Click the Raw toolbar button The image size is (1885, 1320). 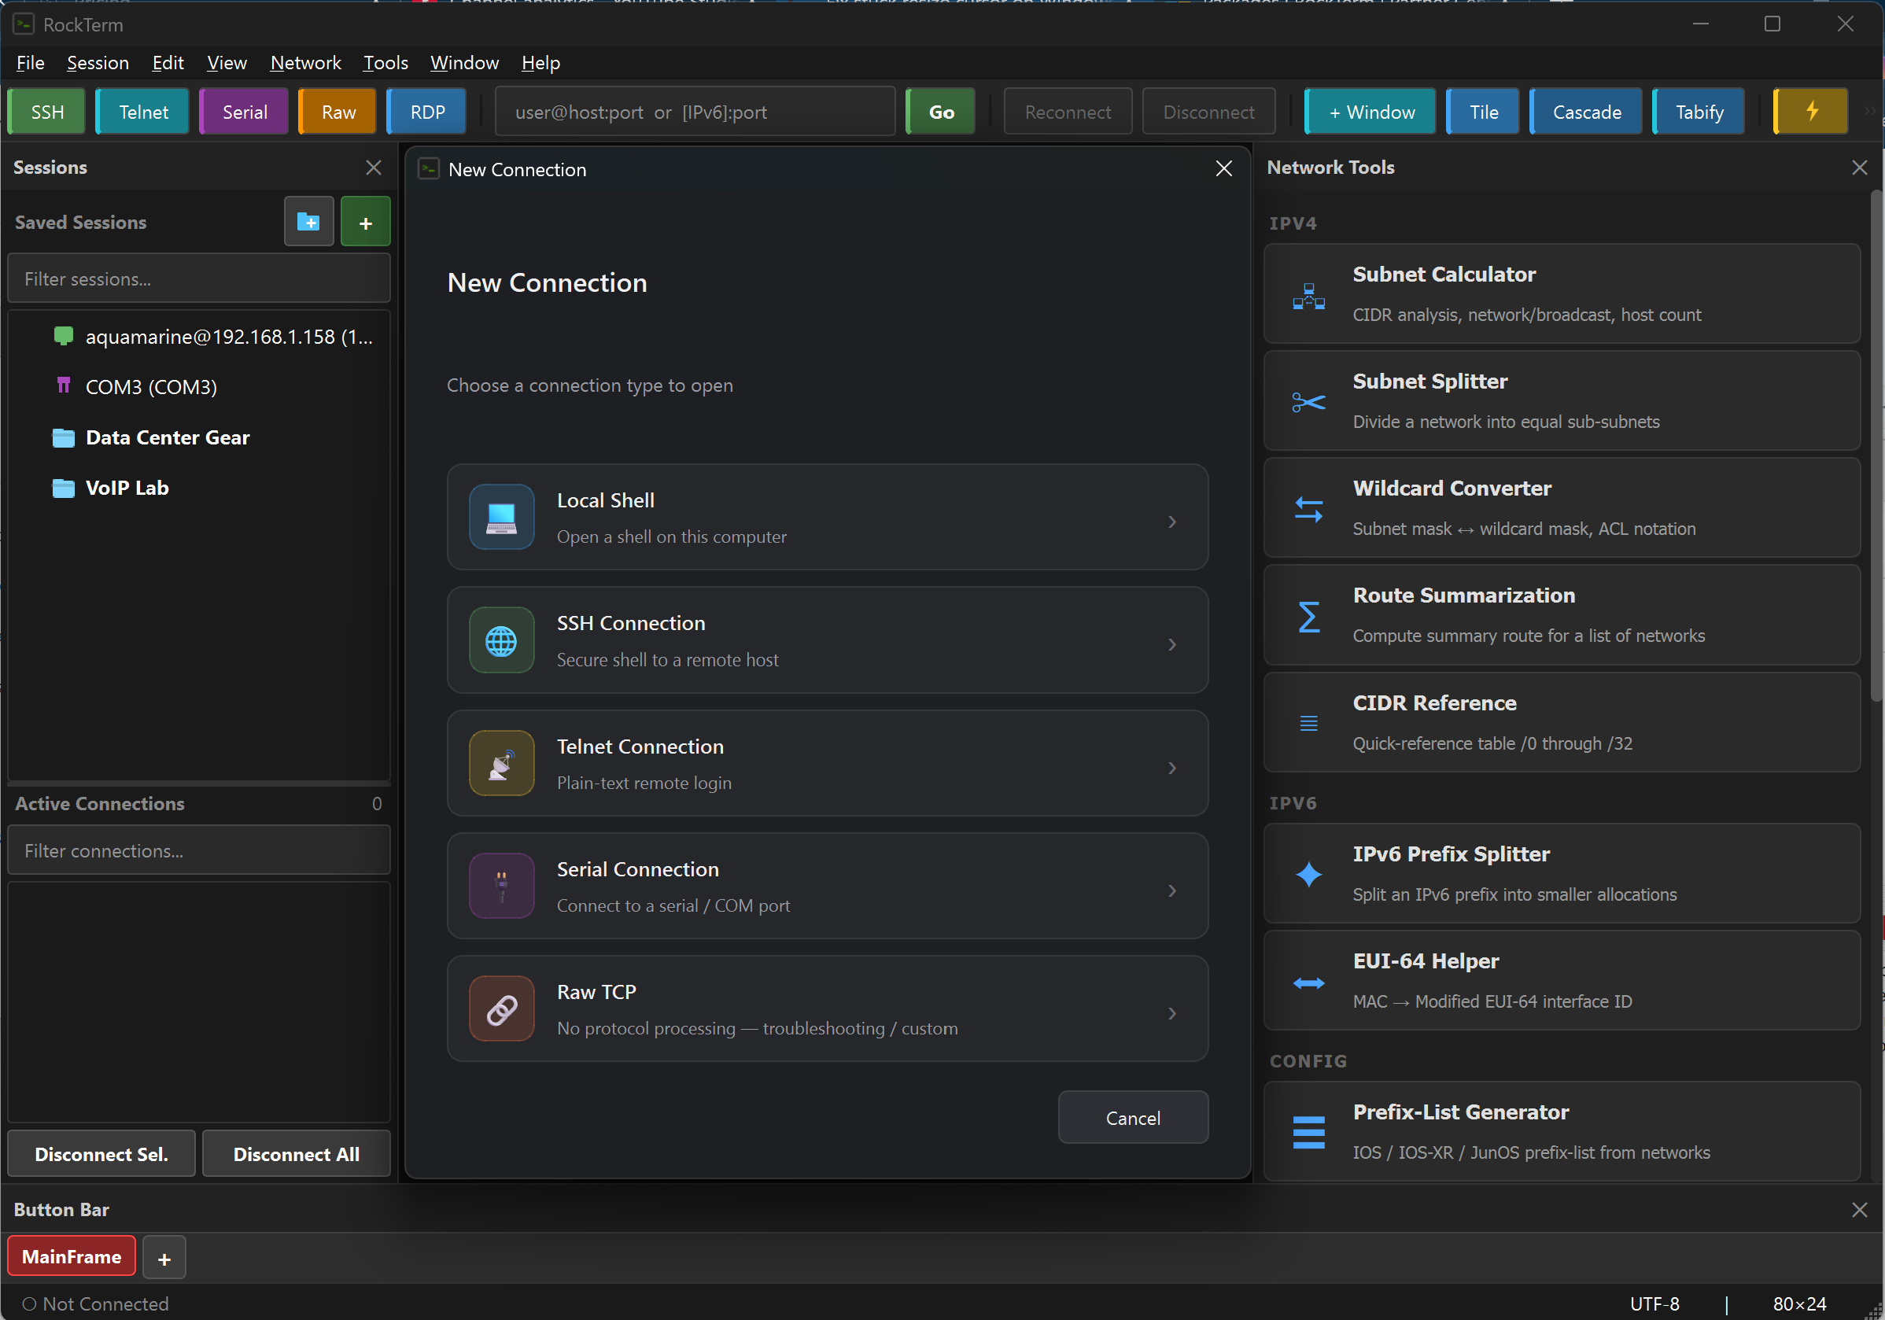click(x=338, y=112)
